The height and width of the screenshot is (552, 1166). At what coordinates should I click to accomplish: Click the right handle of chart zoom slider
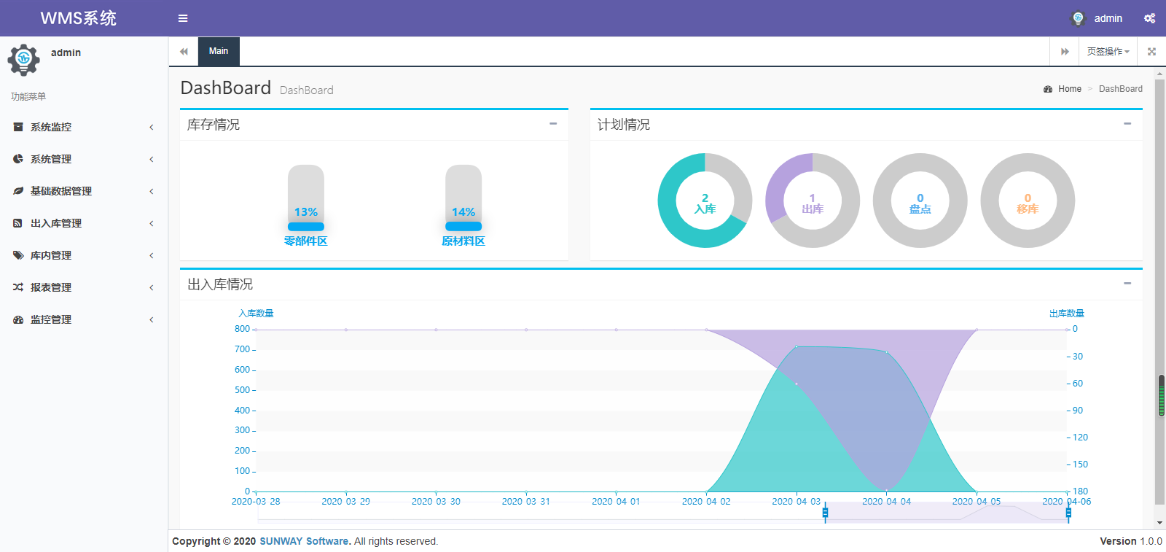tap(1068, 513)
